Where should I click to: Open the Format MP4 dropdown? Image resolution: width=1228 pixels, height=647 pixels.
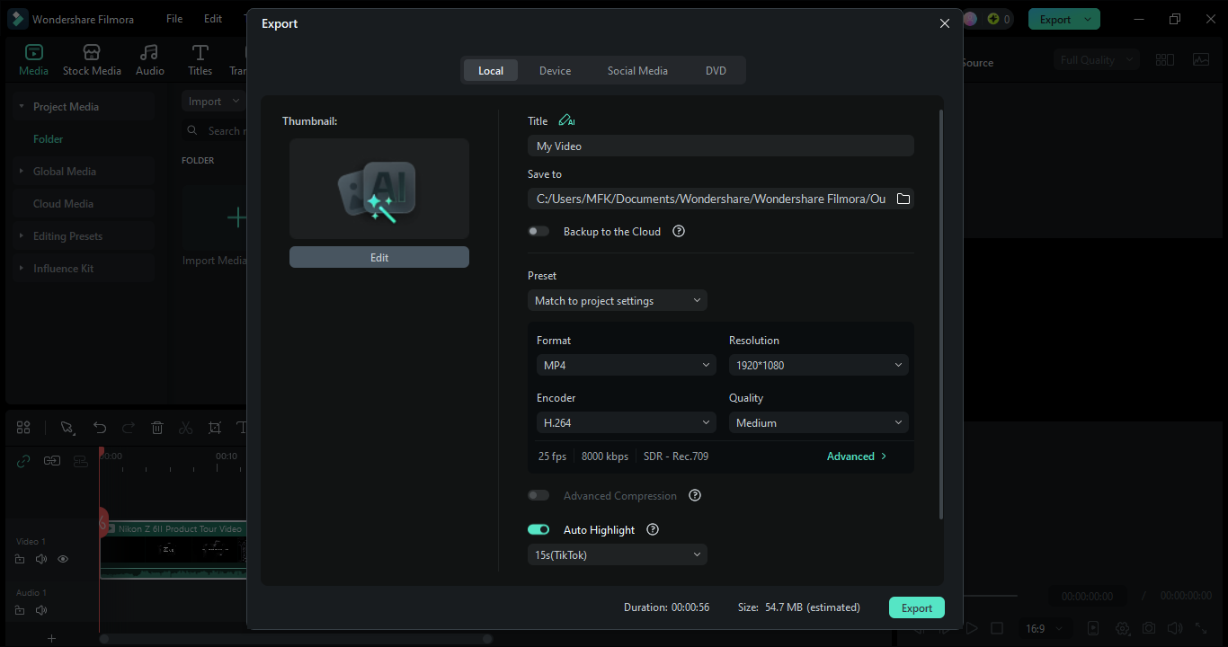point(627,365)
